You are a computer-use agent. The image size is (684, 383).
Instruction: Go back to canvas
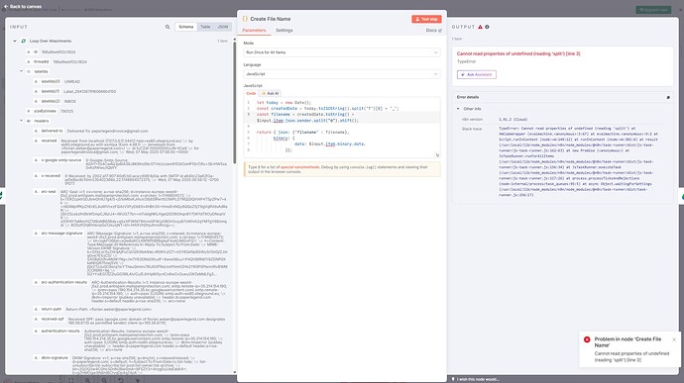click(x=23, y=7)
